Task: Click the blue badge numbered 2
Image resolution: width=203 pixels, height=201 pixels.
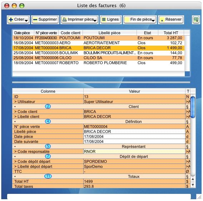Action: 48,107
